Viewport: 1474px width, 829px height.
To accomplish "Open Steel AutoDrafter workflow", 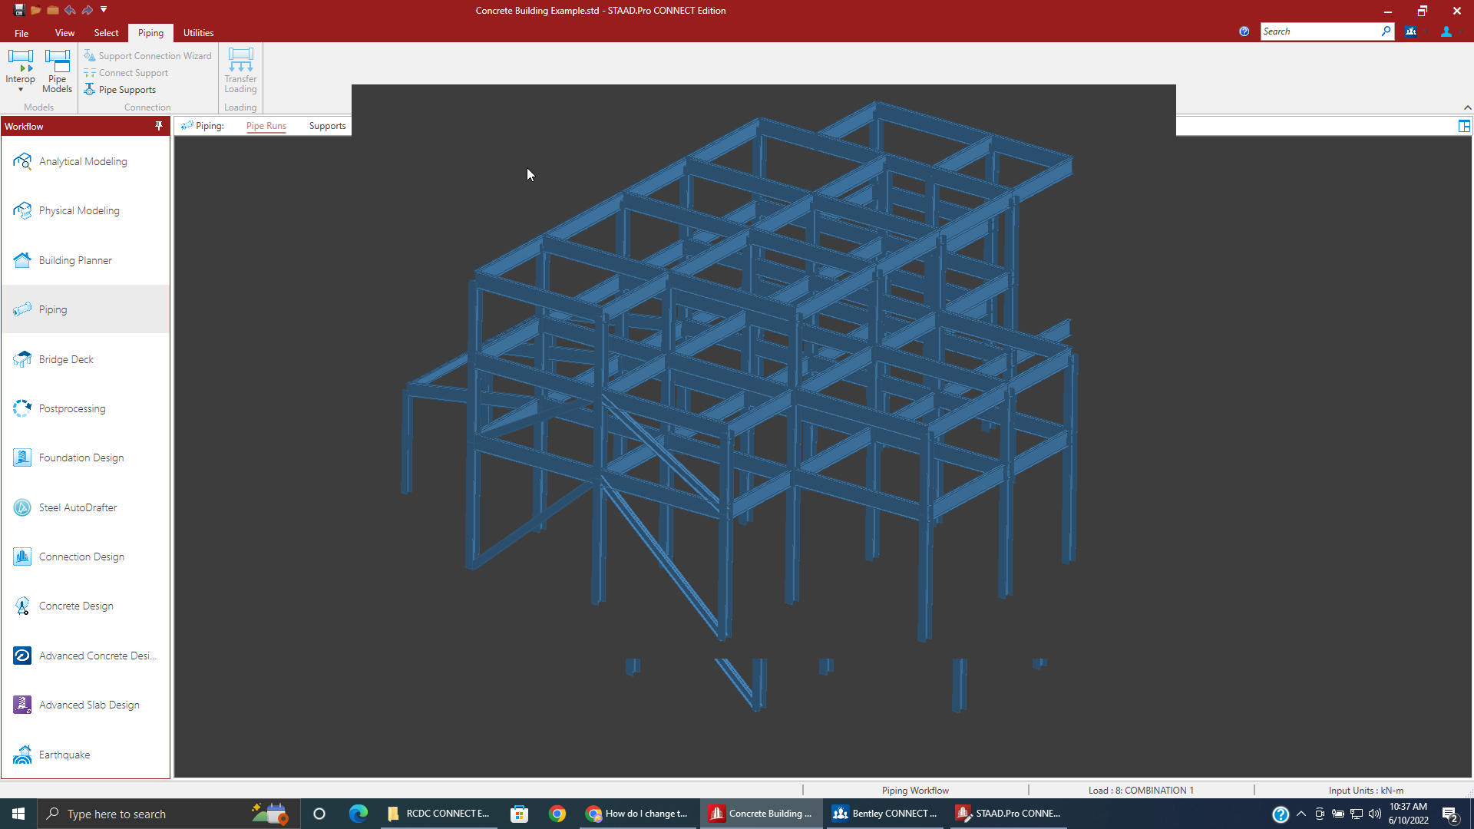I will (85, 507).
